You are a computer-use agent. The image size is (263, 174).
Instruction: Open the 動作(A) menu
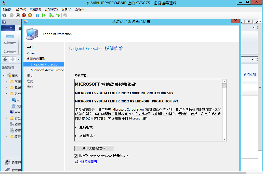(21, 9)
